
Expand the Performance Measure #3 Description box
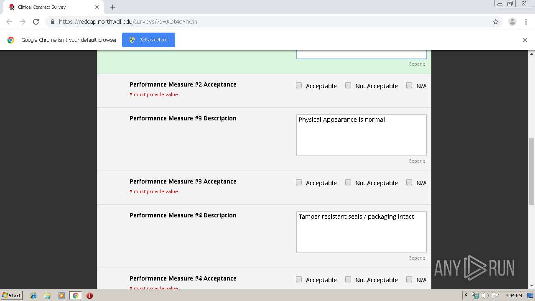(x=417, y=161)
